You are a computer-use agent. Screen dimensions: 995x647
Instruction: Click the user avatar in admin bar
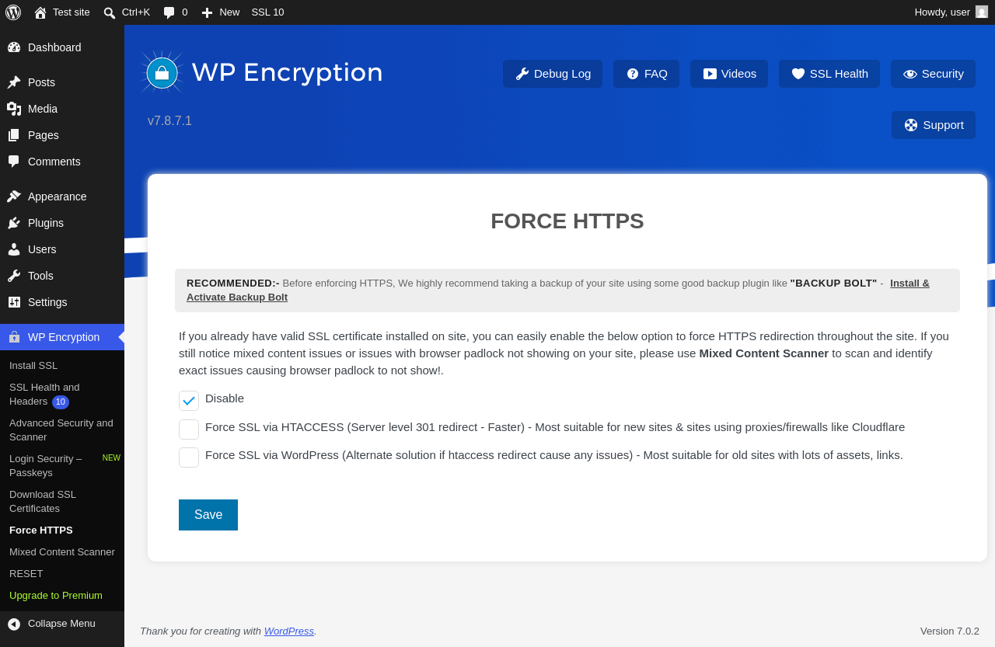(982, 12)
